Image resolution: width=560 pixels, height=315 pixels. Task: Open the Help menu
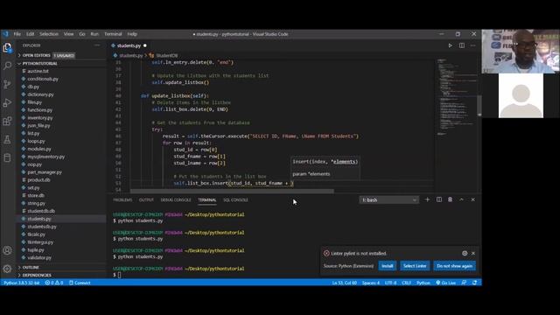[132, 34]
